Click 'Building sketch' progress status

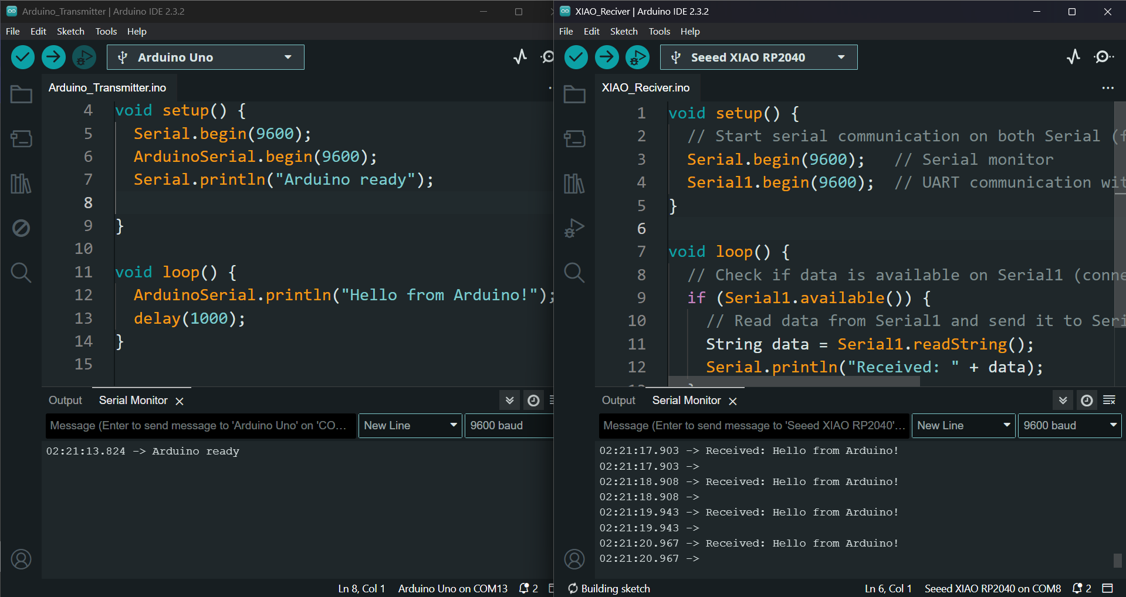[609, 588]
